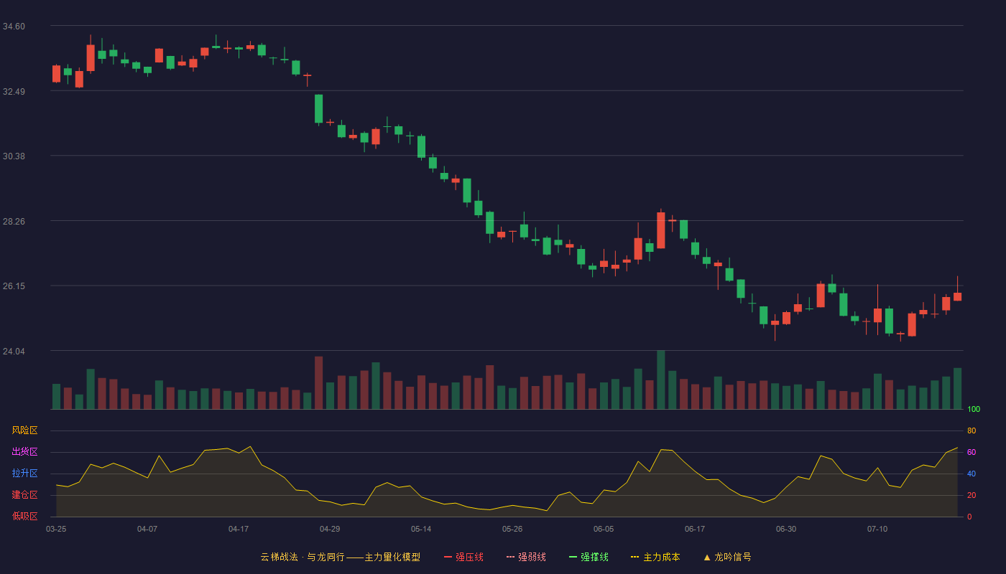Click the 05-14 date label

(x=421, y=529)
